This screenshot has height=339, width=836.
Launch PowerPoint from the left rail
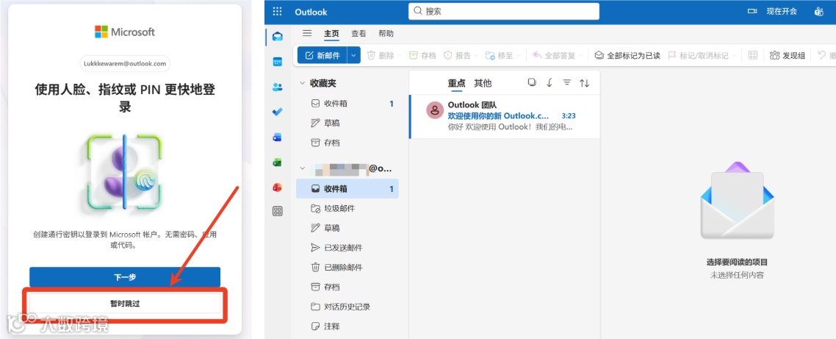point(277,188)
